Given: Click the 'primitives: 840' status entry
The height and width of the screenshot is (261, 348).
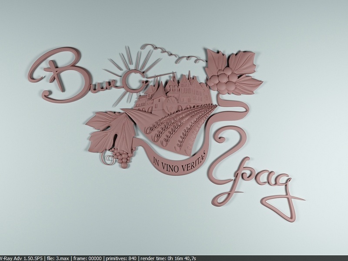Looking at the screenshot, I should (x=121, y=258).
